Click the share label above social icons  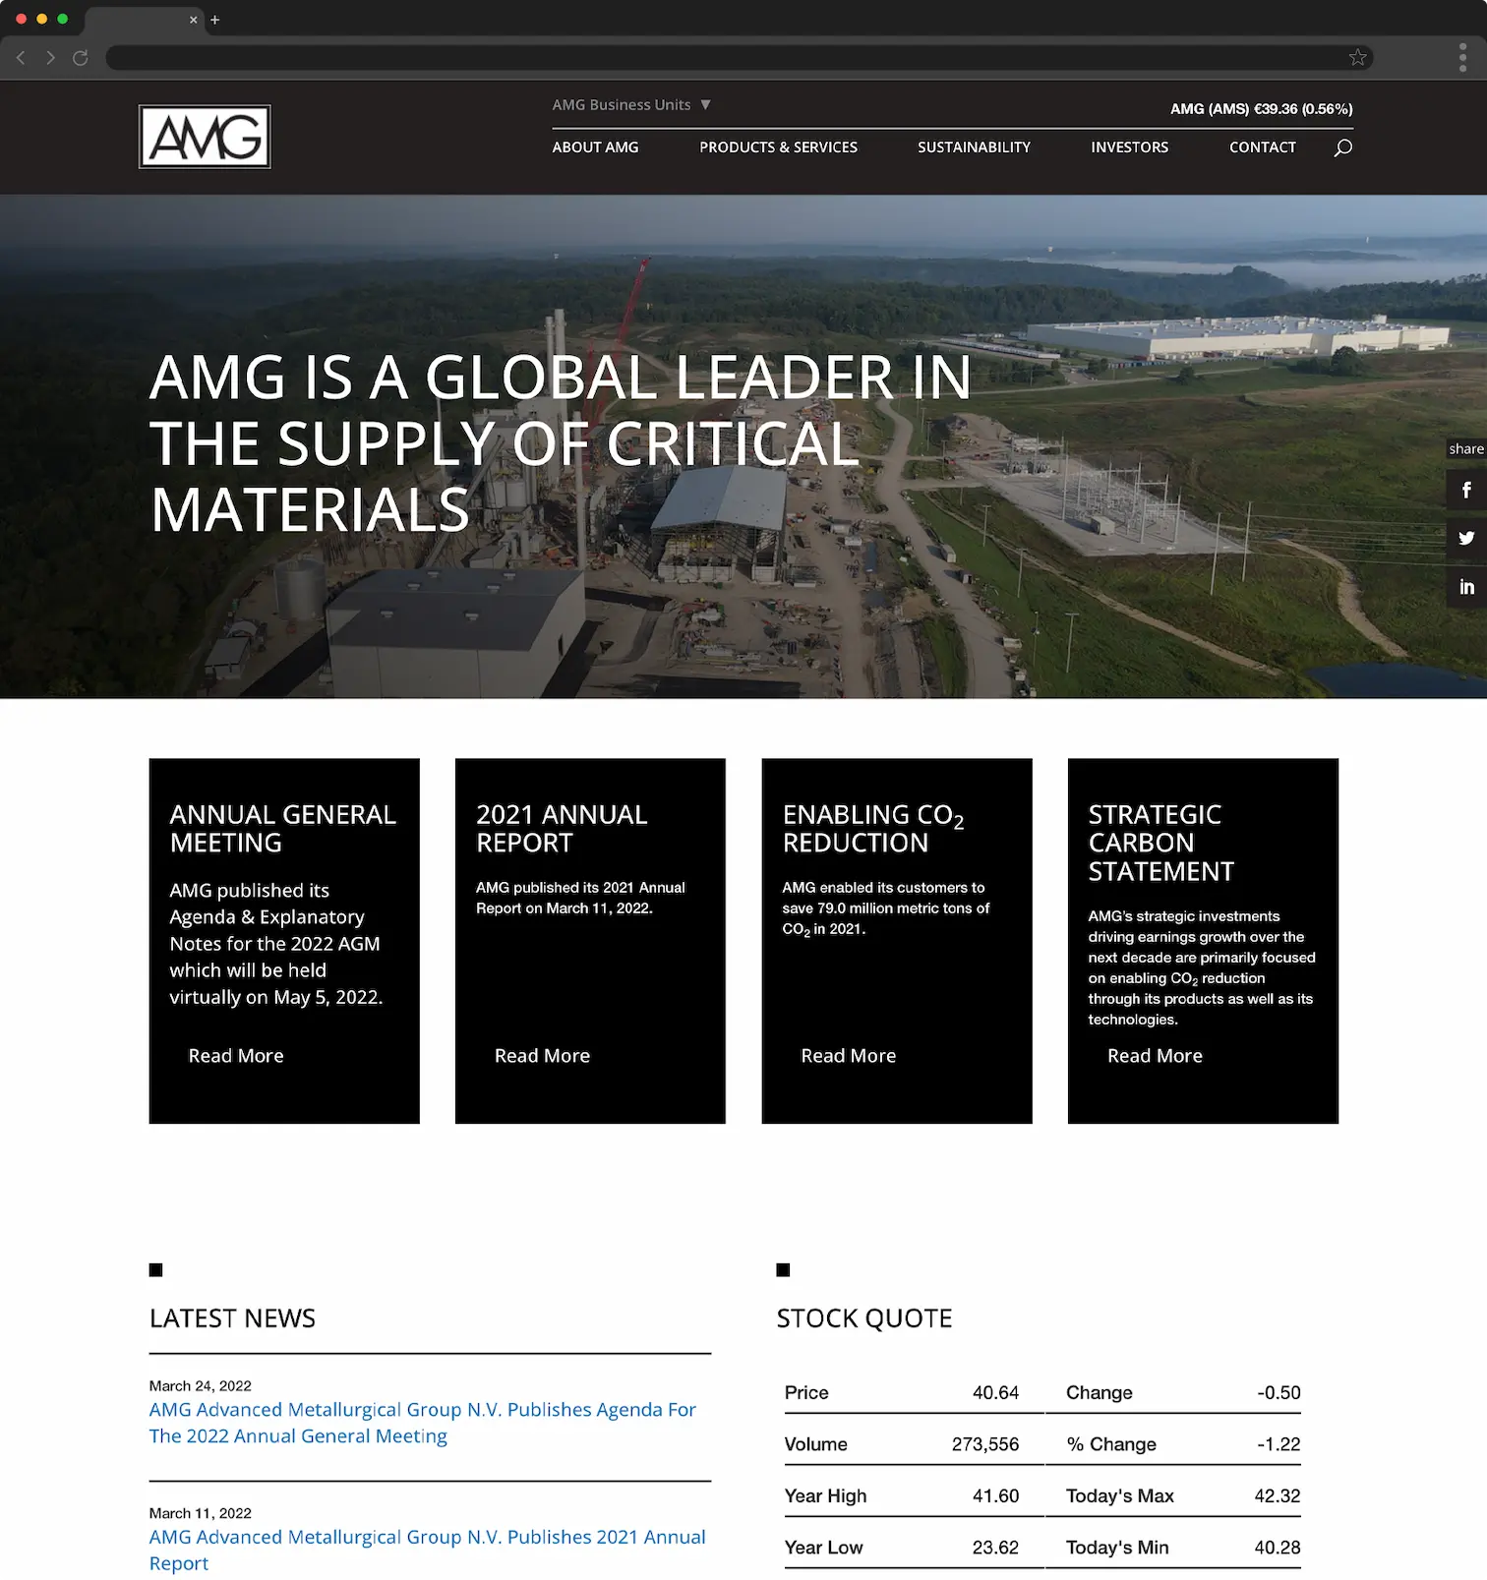coord(1466,449)
